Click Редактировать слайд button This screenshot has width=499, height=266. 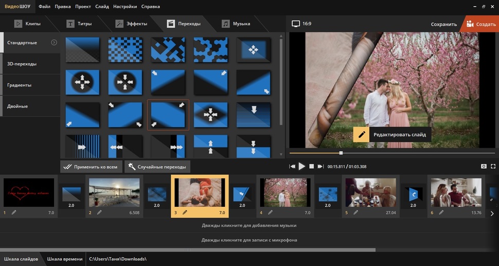coord(392,134)
